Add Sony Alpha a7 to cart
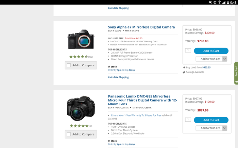The width and height of the screenshot is (238, 148). pos(211,51)
